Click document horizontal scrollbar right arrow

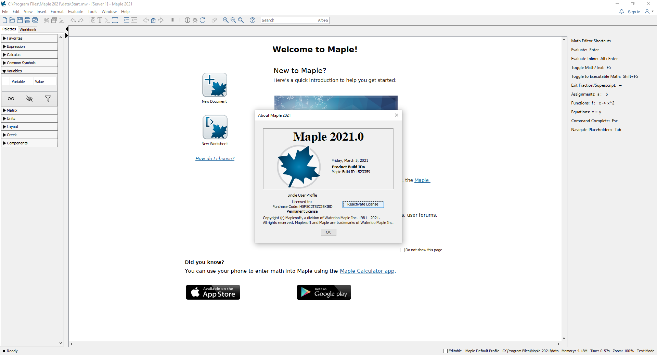[558, 344]
